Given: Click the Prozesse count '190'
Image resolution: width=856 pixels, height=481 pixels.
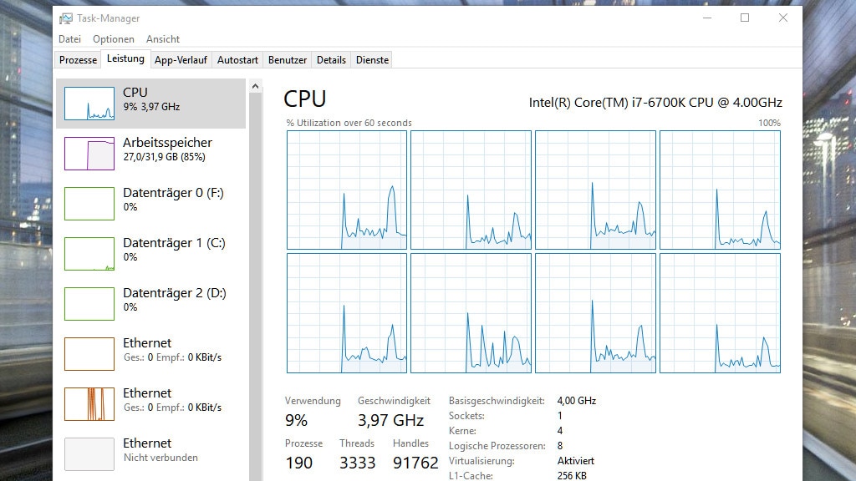Looking at the screenshot, I should tap(299, 463).
